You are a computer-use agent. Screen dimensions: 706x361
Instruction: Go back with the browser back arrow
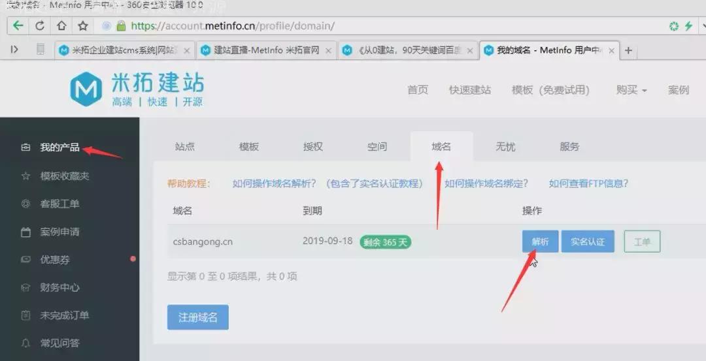(x=18, y=25)
